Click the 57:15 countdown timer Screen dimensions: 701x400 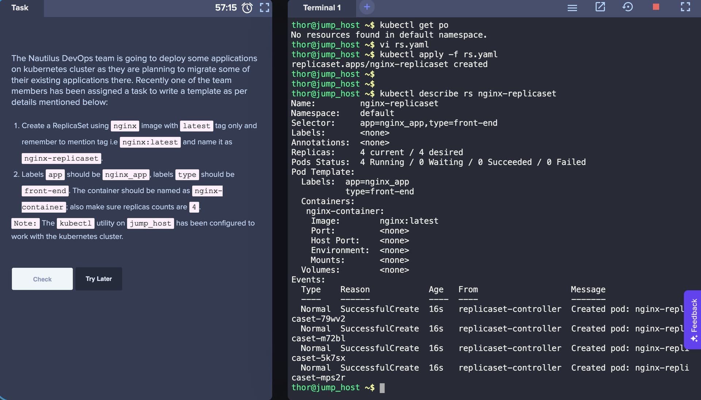[226, 8]
